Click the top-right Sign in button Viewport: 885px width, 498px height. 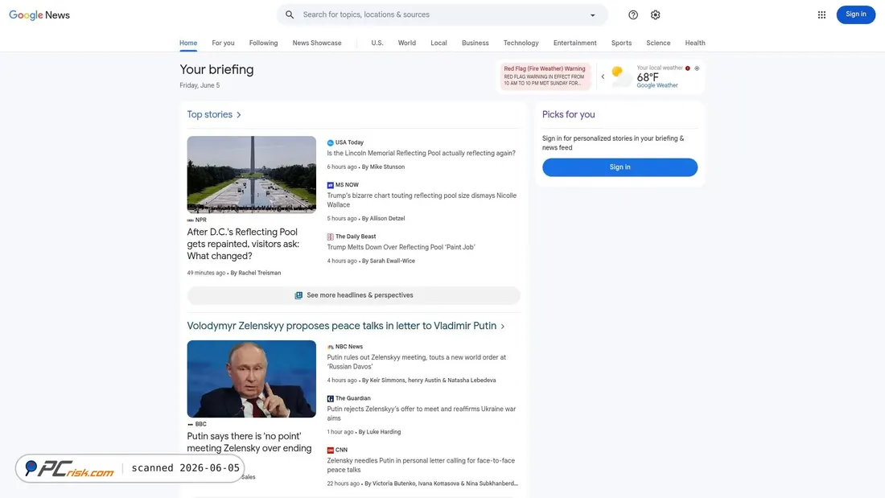856,14
